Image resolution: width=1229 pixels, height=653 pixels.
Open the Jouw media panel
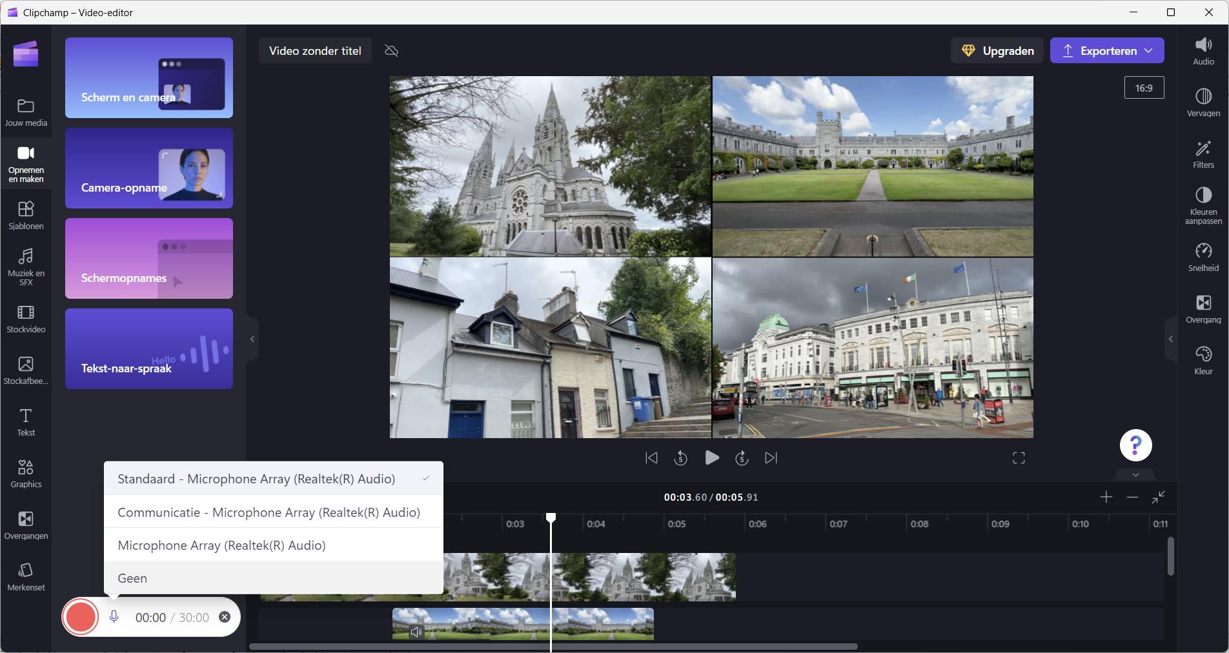pyautogui.click(x=26, y=112)
